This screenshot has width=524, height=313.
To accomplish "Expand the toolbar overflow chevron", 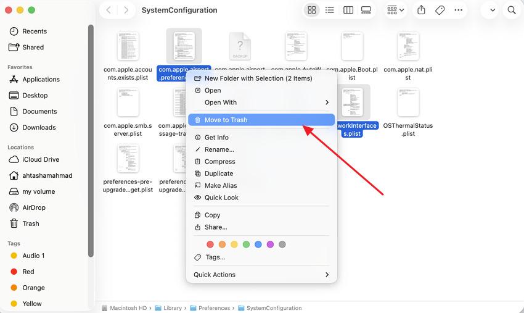I will point(493,10).
